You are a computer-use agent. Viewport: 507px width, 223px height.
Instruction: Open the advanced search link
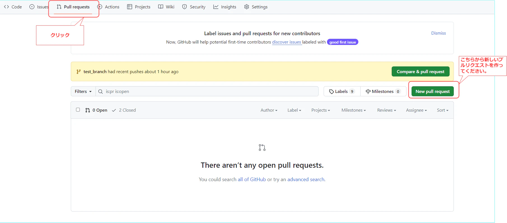(306, 179)
